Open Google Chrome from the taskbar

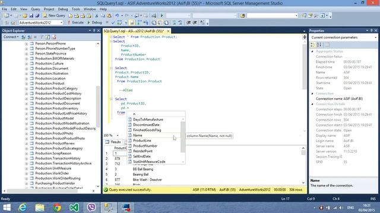pos(57,207)
